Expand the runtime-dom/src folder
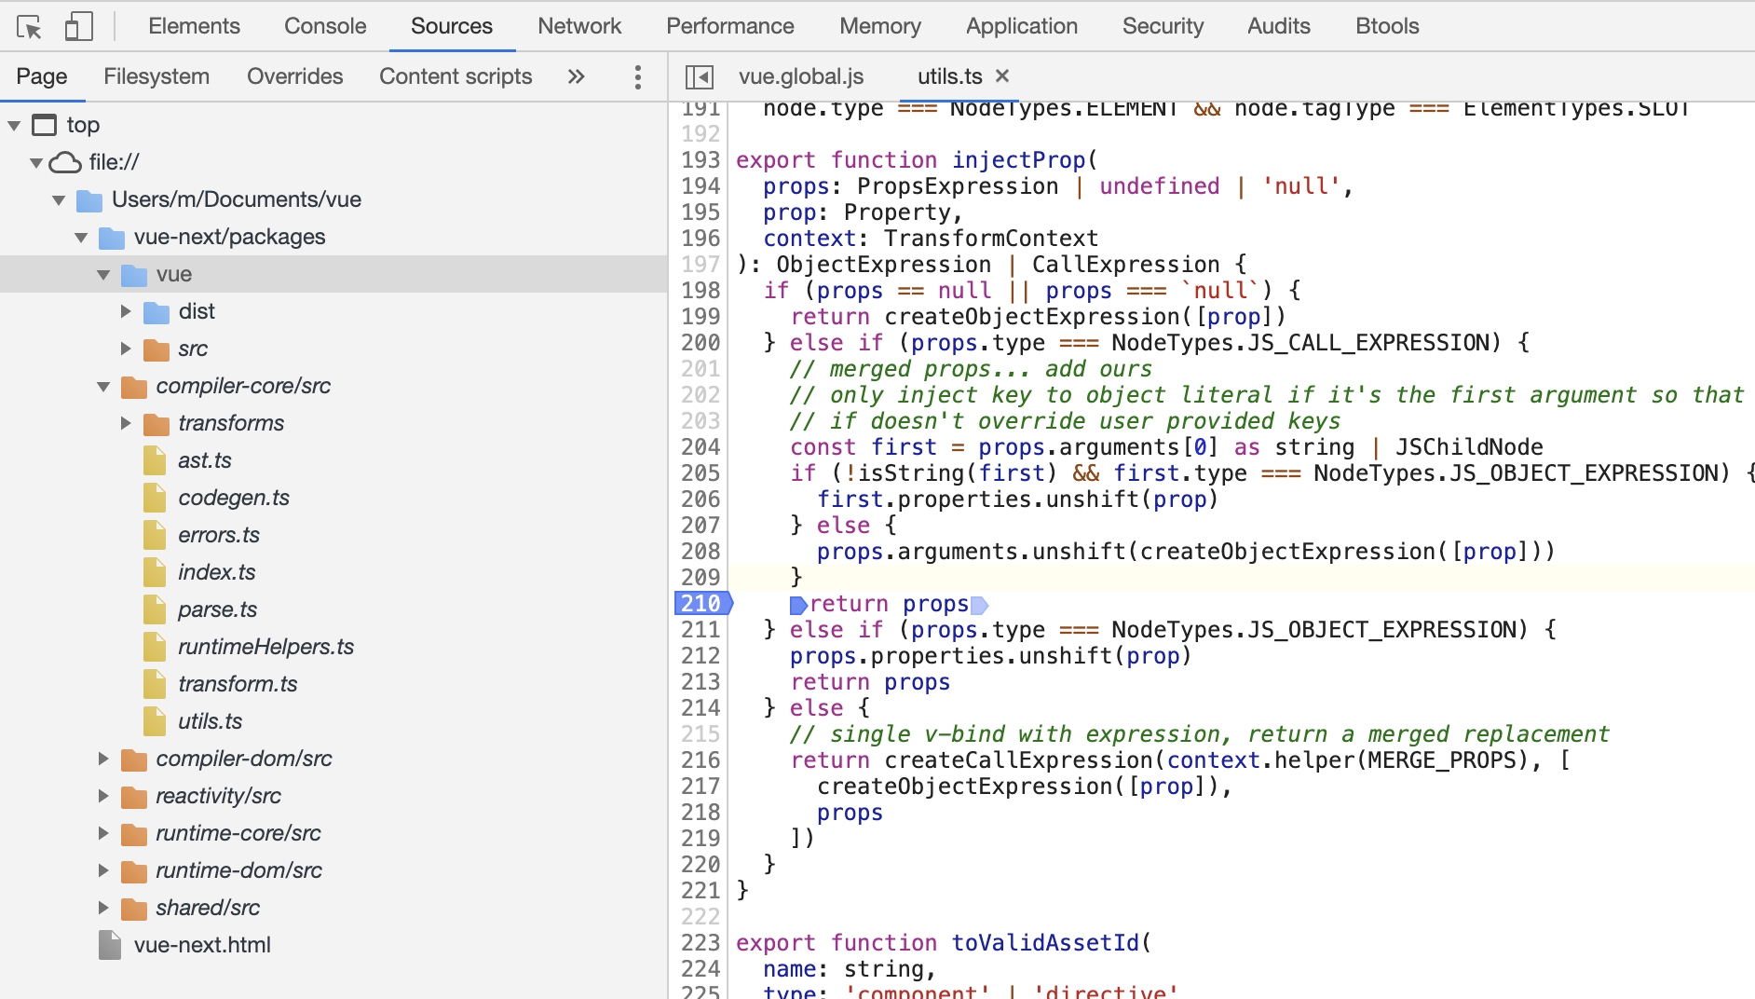This screenshot has height=999, width=1755. pos(103,870)
